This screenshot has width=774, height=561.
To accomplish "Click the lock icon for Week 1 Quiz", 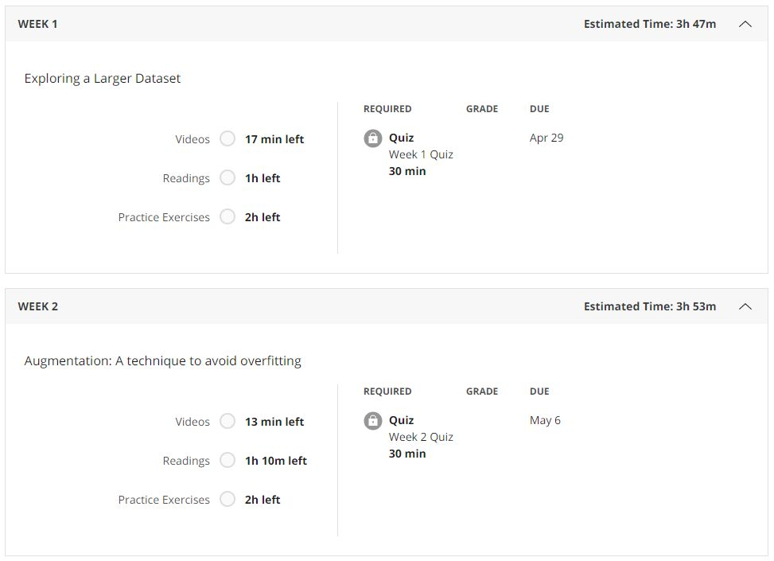I will pos(373,138).
